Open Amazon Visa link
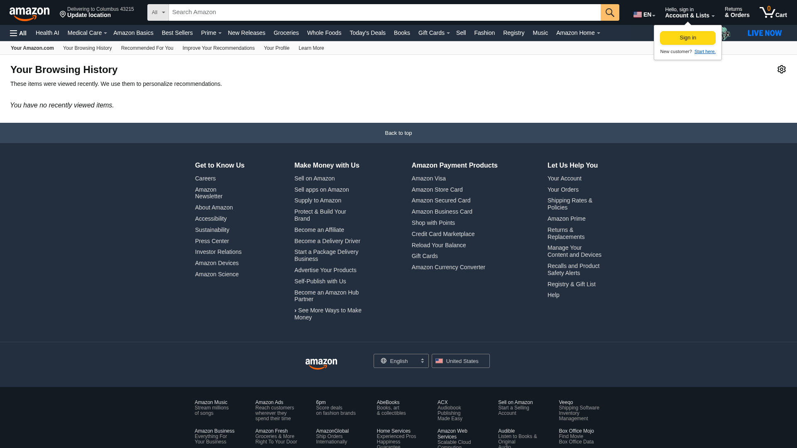The width and height of the screenshot is (797, 448). click(x=429, y=178)
